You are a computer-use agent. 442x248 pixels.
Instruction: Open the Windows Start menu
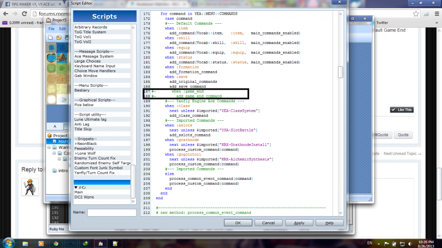(x=8, y=243)
